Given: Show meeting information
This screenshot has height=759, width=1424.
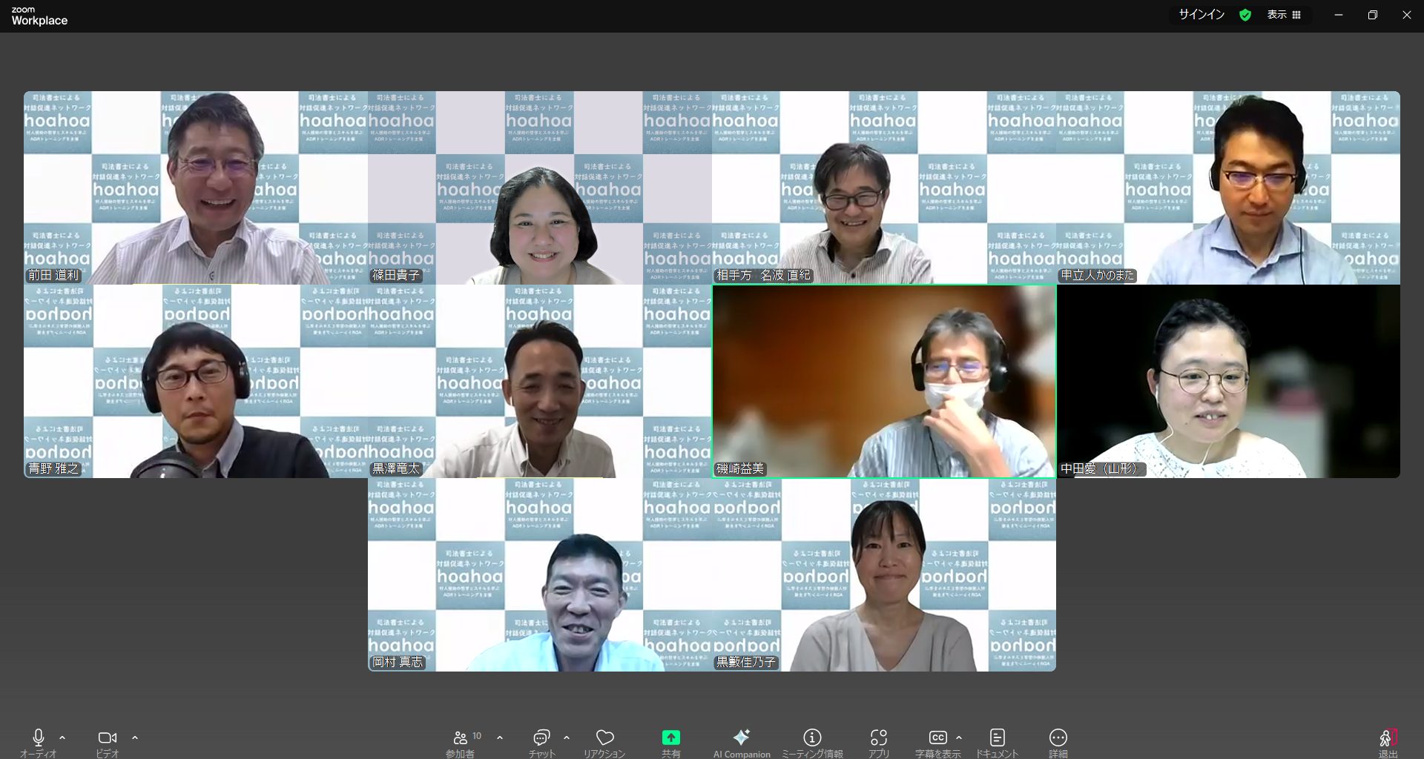Looking at the screenshot, I should point(812,738).
